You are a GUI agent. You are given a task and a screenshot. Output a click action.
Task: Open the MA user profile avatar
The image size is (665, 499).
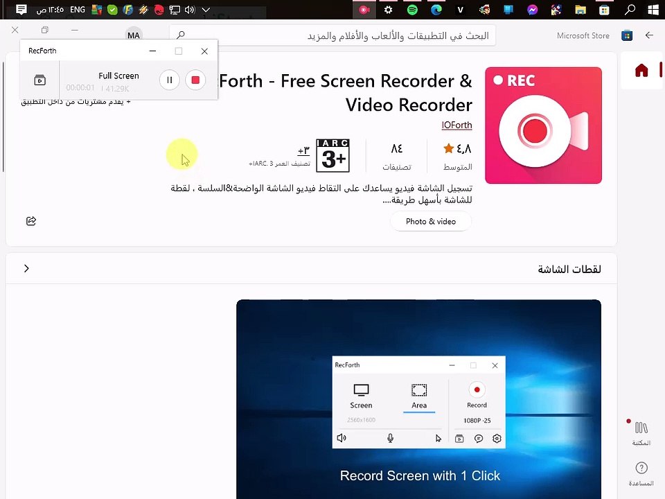pyautogui.click(x=134, y=35)
